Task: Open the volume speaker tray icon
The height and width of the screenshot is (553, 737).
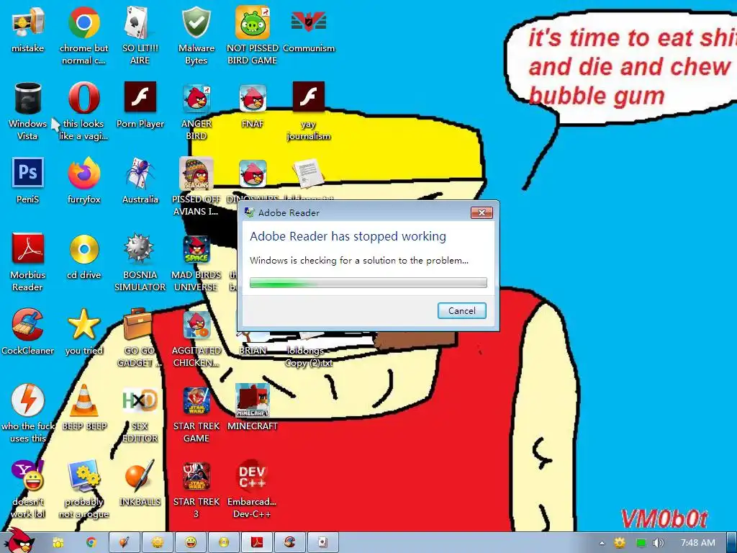Action: [x=659, y=543]
